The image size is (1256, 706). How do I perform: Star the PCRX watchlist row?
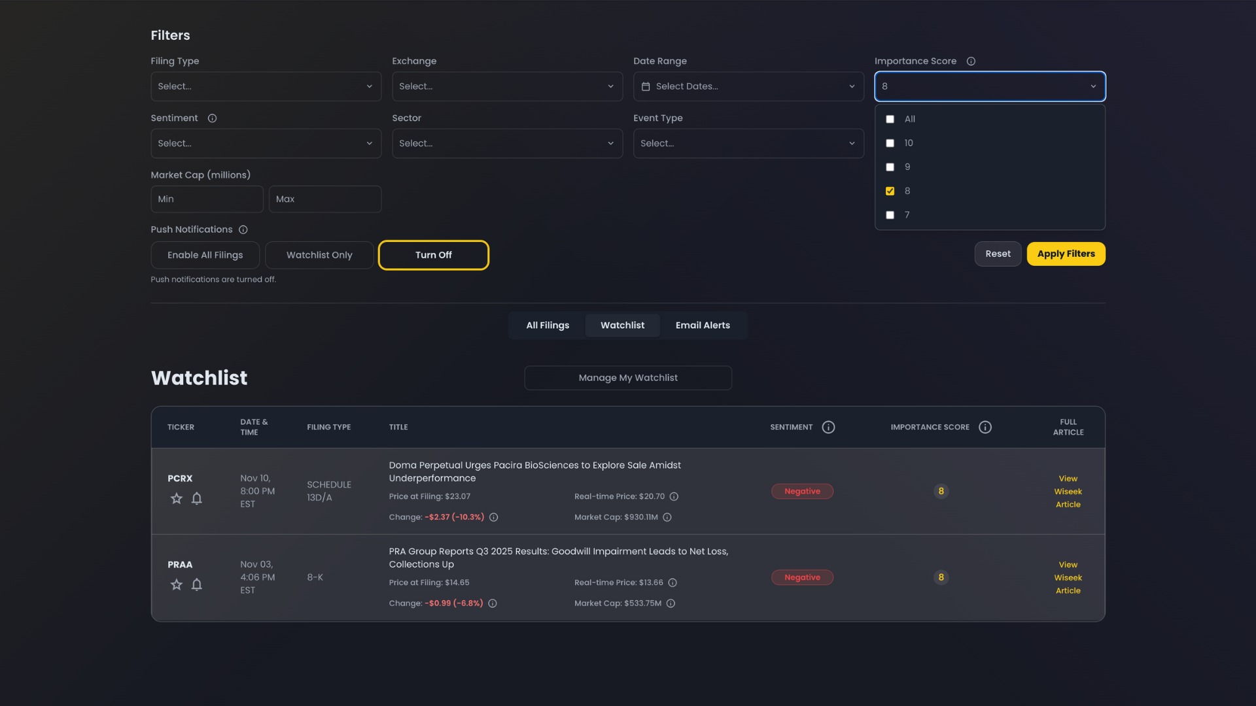tap(176, 498)
